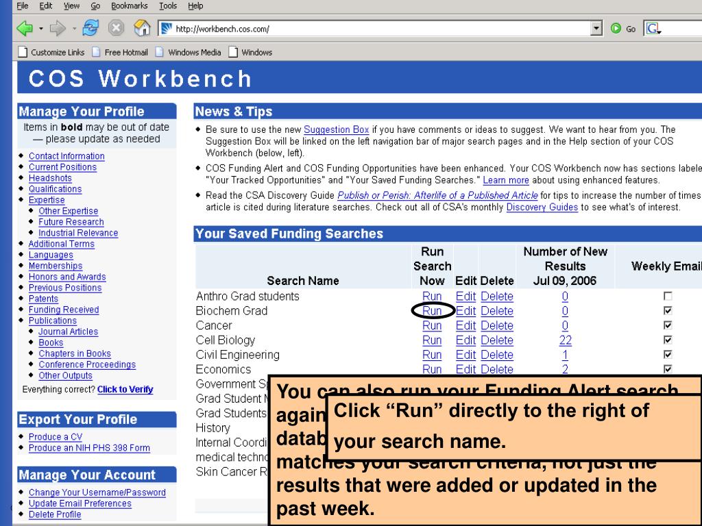Edit the Economics saved search
Viewport: 702px width, 526px height.
[465, 369]
